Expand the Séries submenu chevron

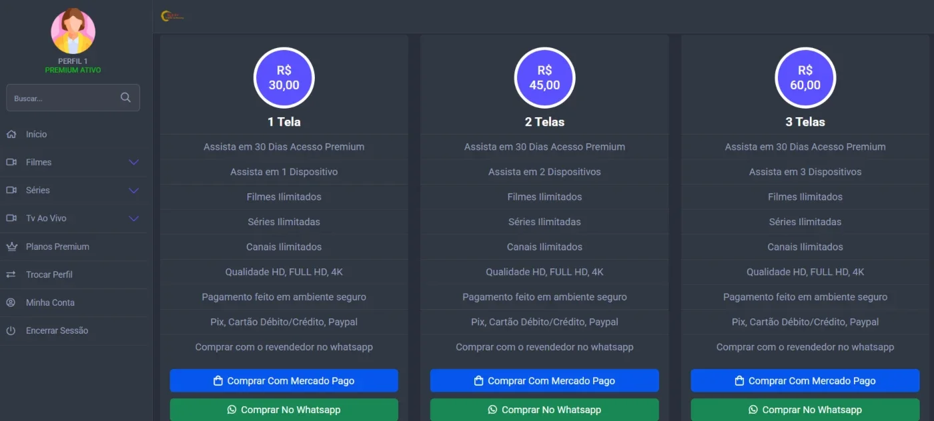click(x=133, y=191)
